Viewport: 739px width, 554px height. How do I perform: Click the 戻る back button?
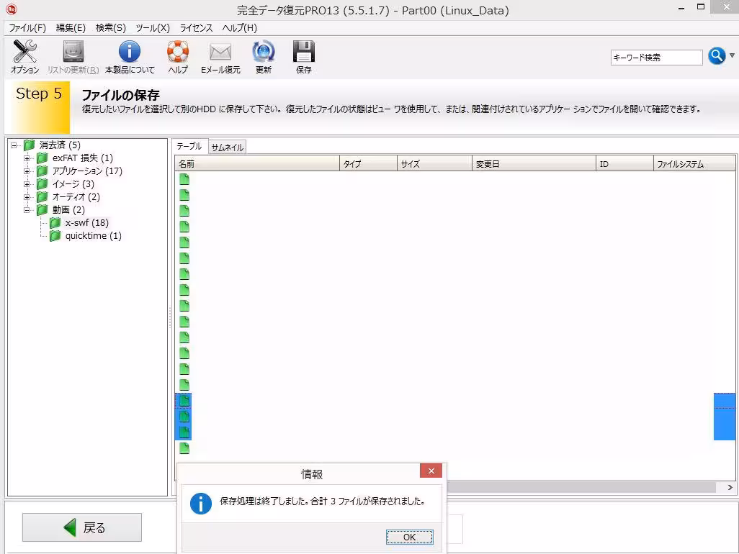tap(82, 527)
